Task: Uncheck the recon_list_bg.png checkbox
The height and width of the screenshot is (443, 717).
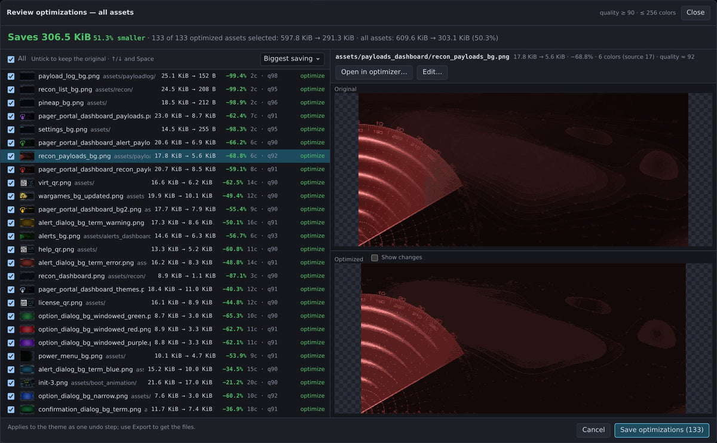Action: [11, 89]
